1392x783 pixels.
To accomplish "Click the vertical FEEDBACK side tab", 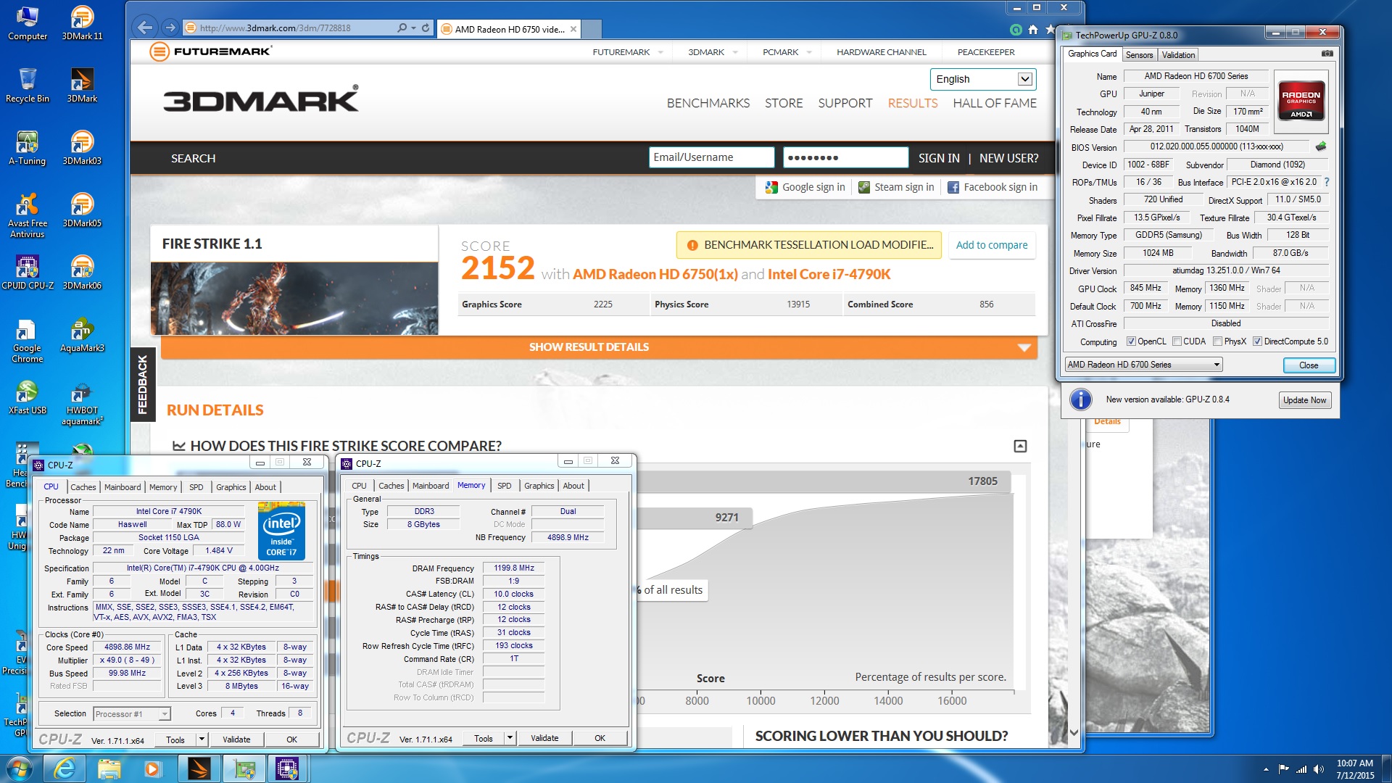I will click(x=143, y=384).
